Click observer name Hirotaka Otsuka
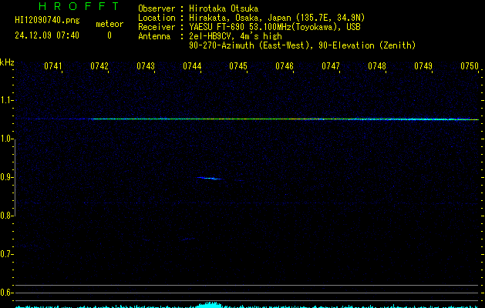 [x=224, y=8]
